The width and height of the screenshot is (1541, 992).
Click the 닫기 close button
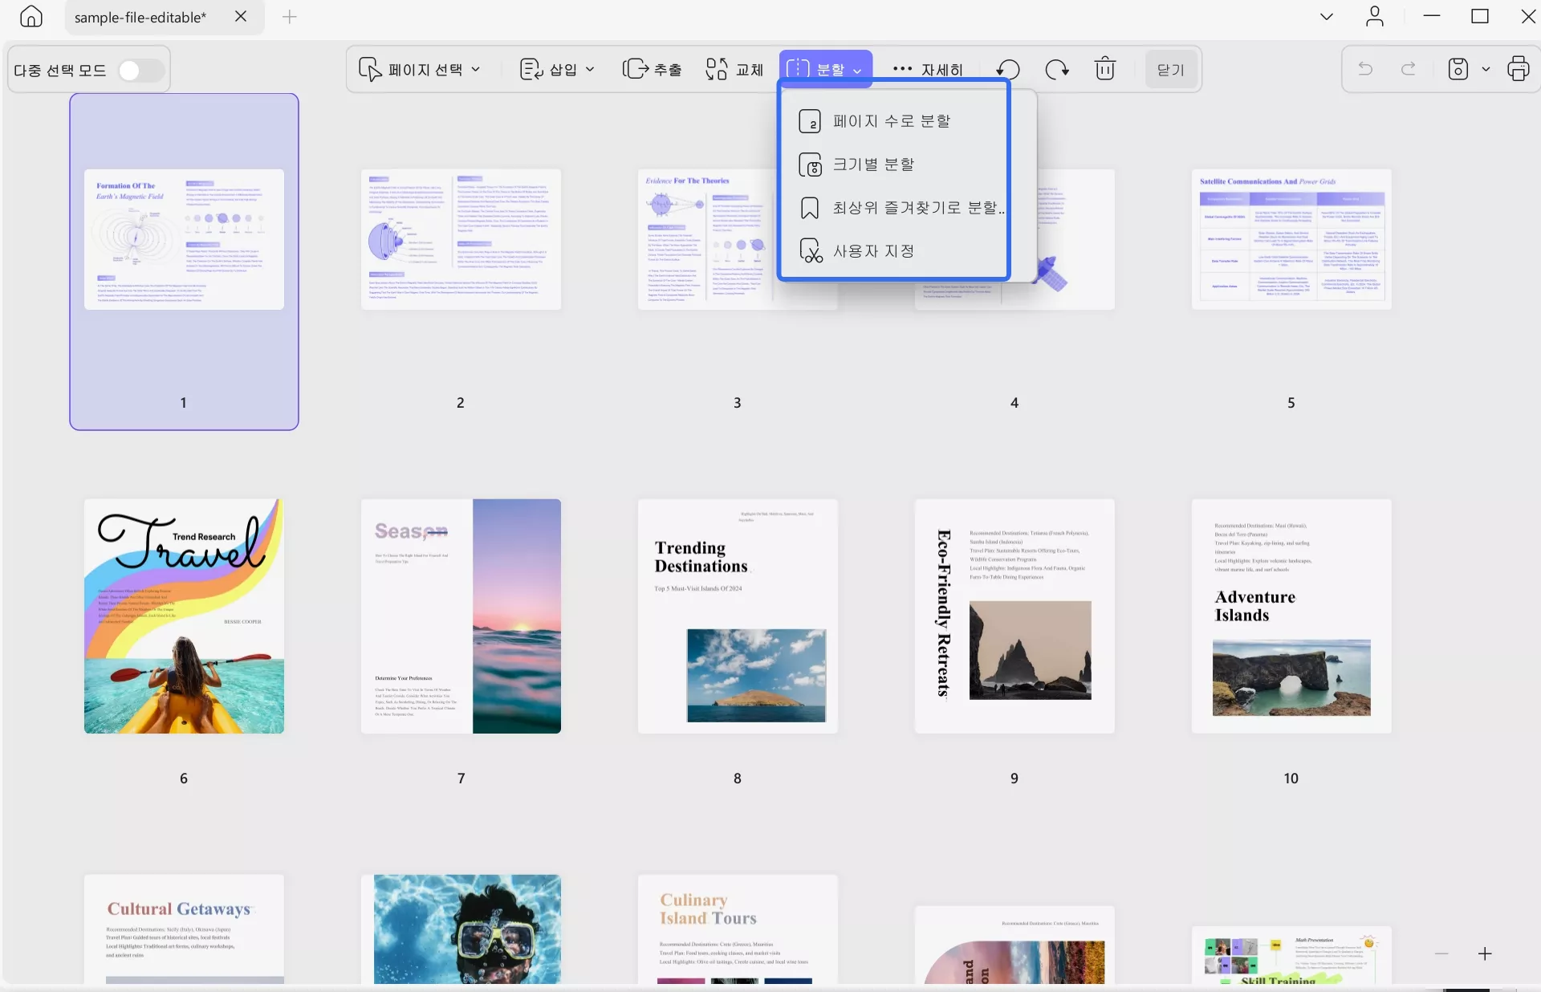[x=1171, y=70]
